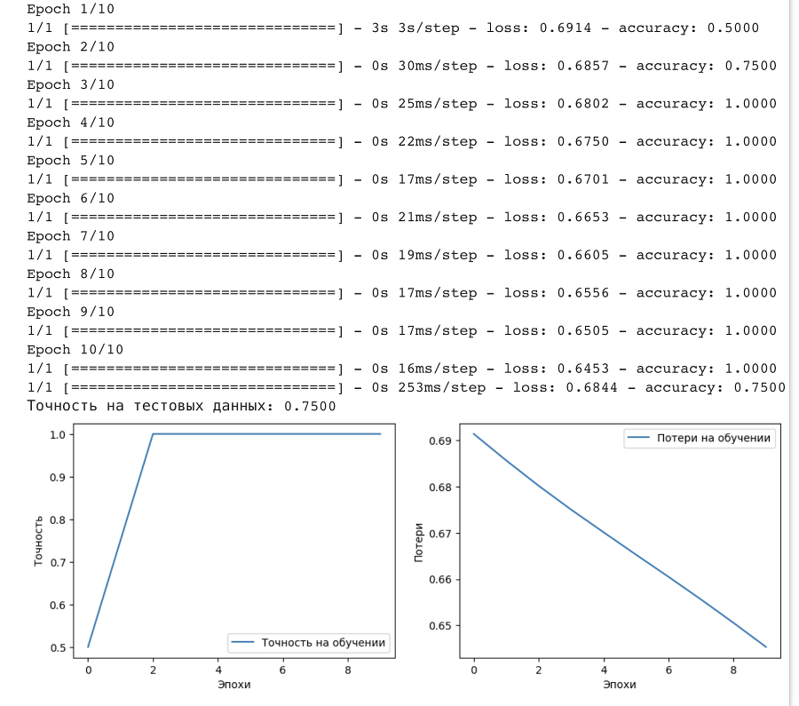Click the 'Точность на обучении' legend text
Viewport: 799px width, 706px height.
323,642
